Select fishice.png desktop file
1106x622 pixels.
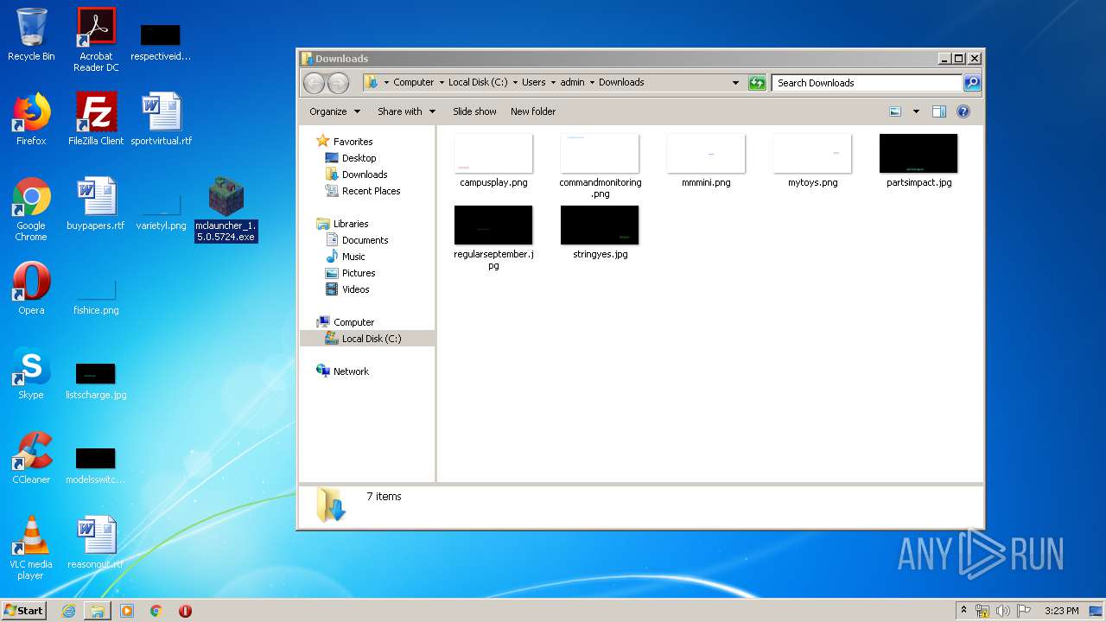coord(96,297)
